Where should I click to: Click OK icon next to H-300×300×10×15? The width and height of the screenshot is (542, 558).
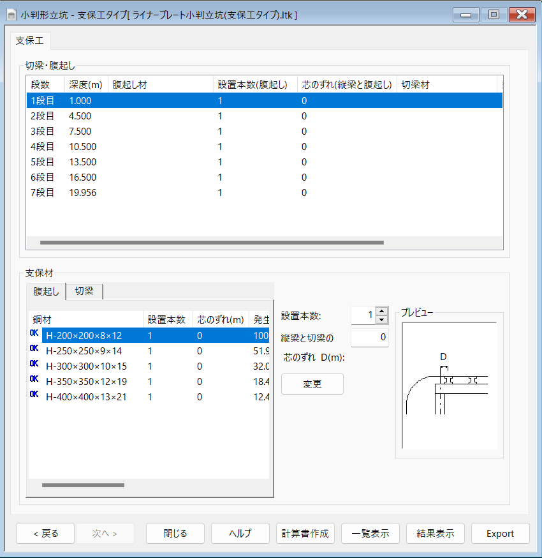coord(34,364)
